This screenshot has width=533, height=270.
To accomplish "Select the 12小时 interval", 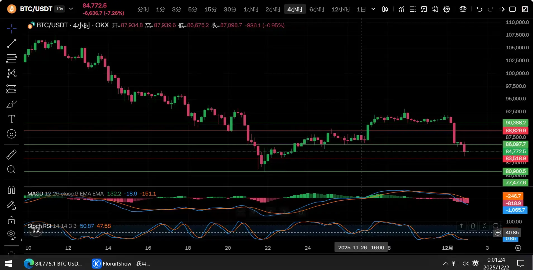I will click(341, 9).
